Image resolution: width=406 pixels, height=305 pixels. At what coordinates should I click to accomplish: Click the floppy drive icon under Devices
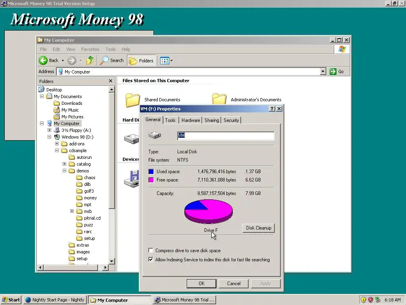tap(132, 179)
